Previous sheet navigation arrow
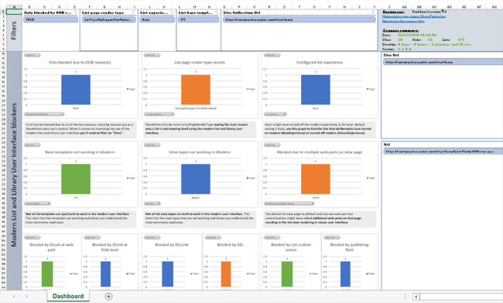The height and width of the screenshot is (303, 503). point(13,296)
